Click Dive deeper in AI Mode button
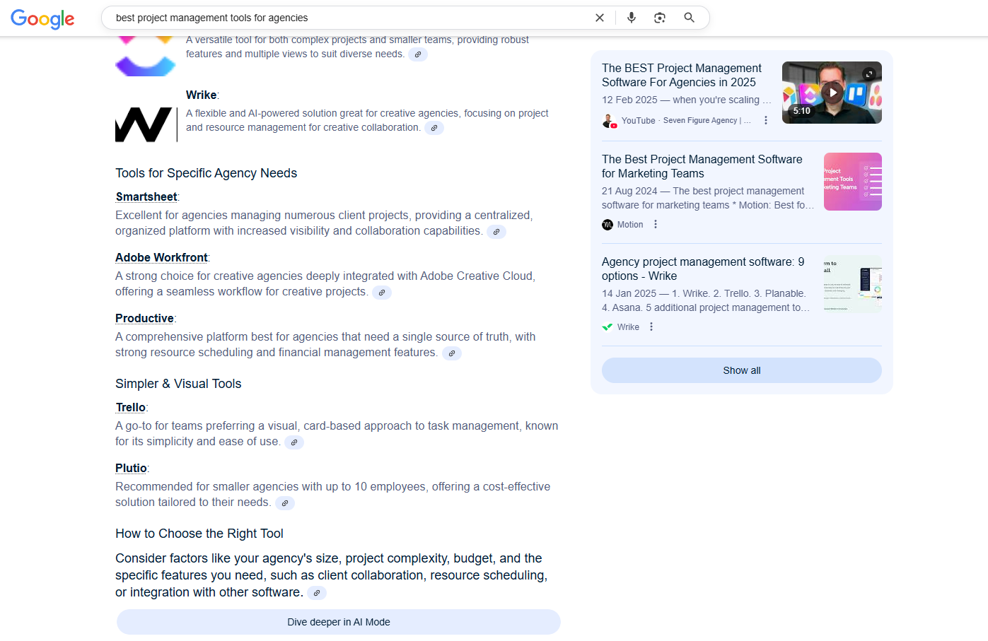The height and width of the screenshot is (641, 988). pos(339,622)
